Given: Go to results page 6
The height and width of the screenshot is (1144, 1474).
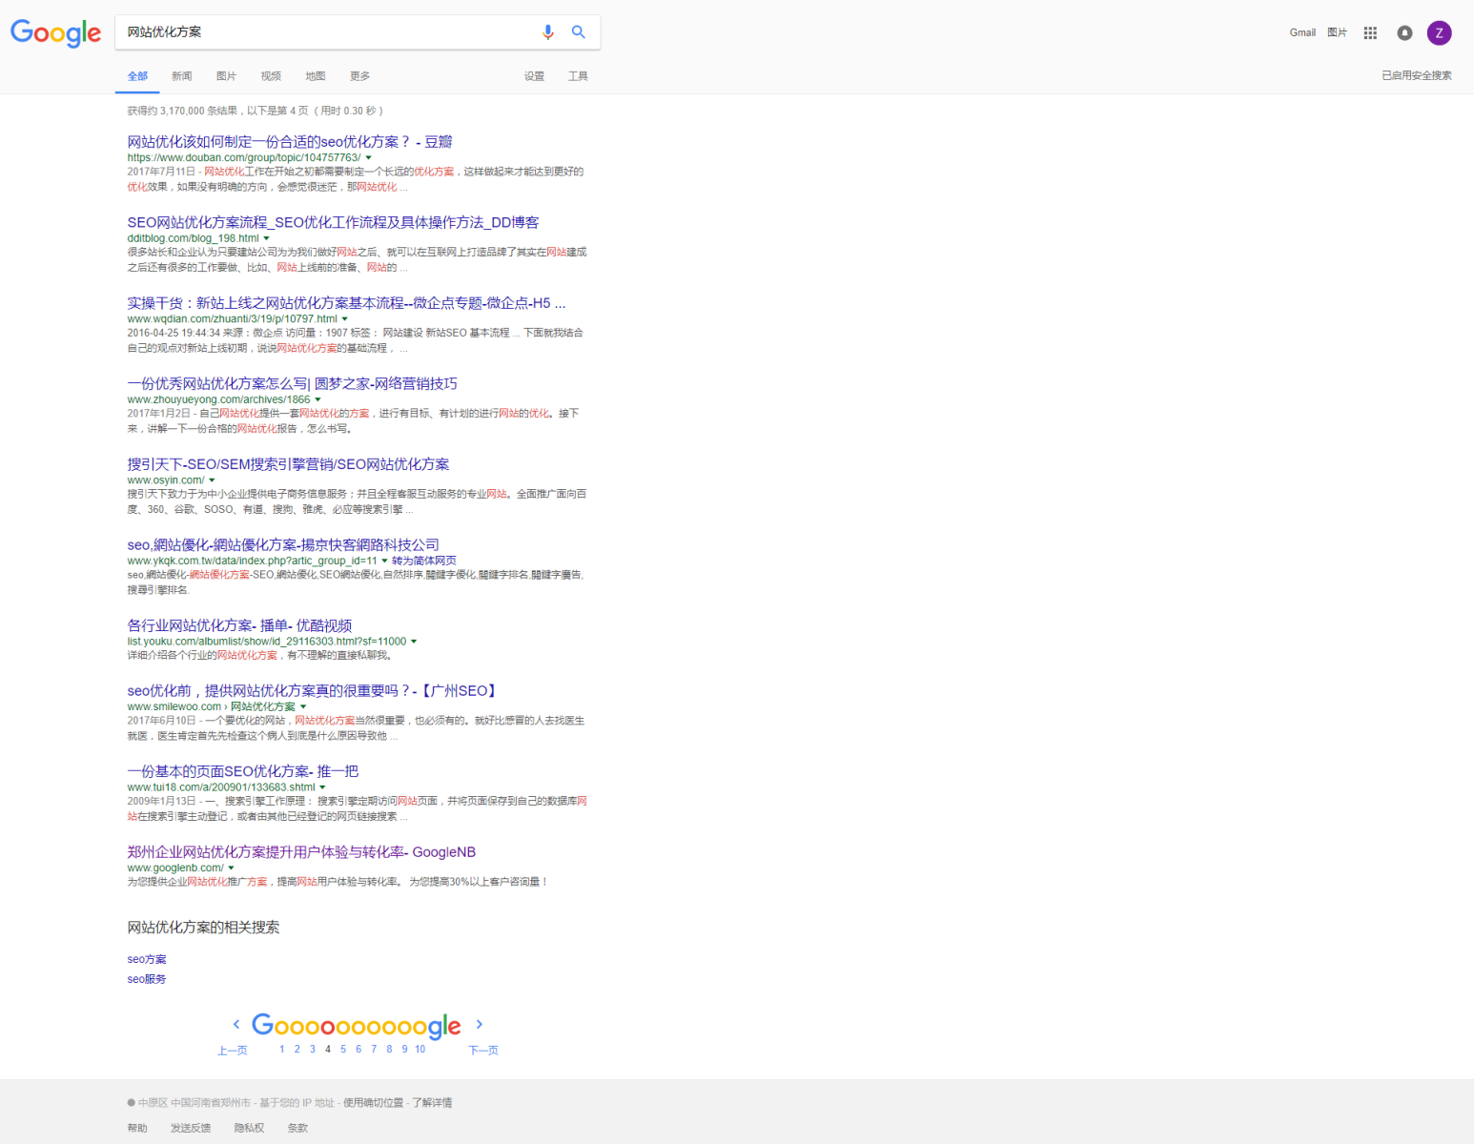Looking at the screenshot, I should pos(358,1049).
